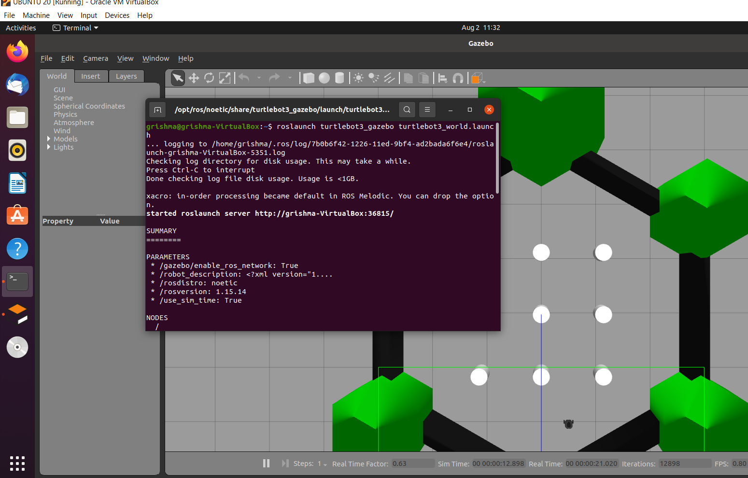
Task: Click the Real Time Factor field
Action: [413, 464]
